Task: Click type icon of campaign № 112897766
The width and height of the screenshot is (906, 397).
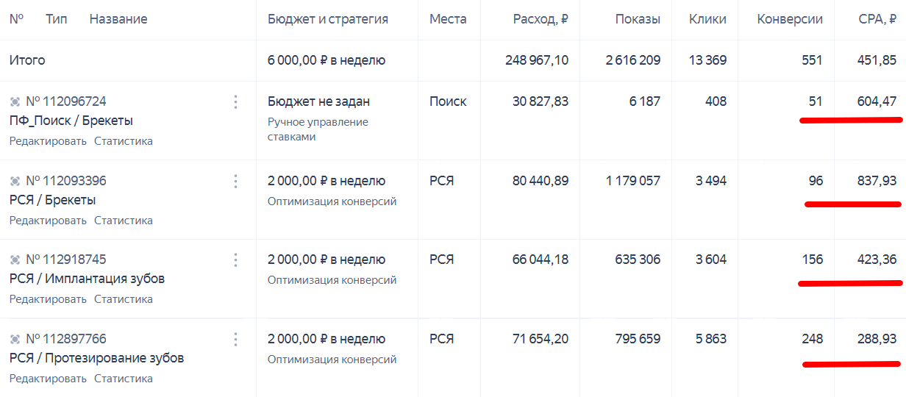Action: [x=15, y=339]
